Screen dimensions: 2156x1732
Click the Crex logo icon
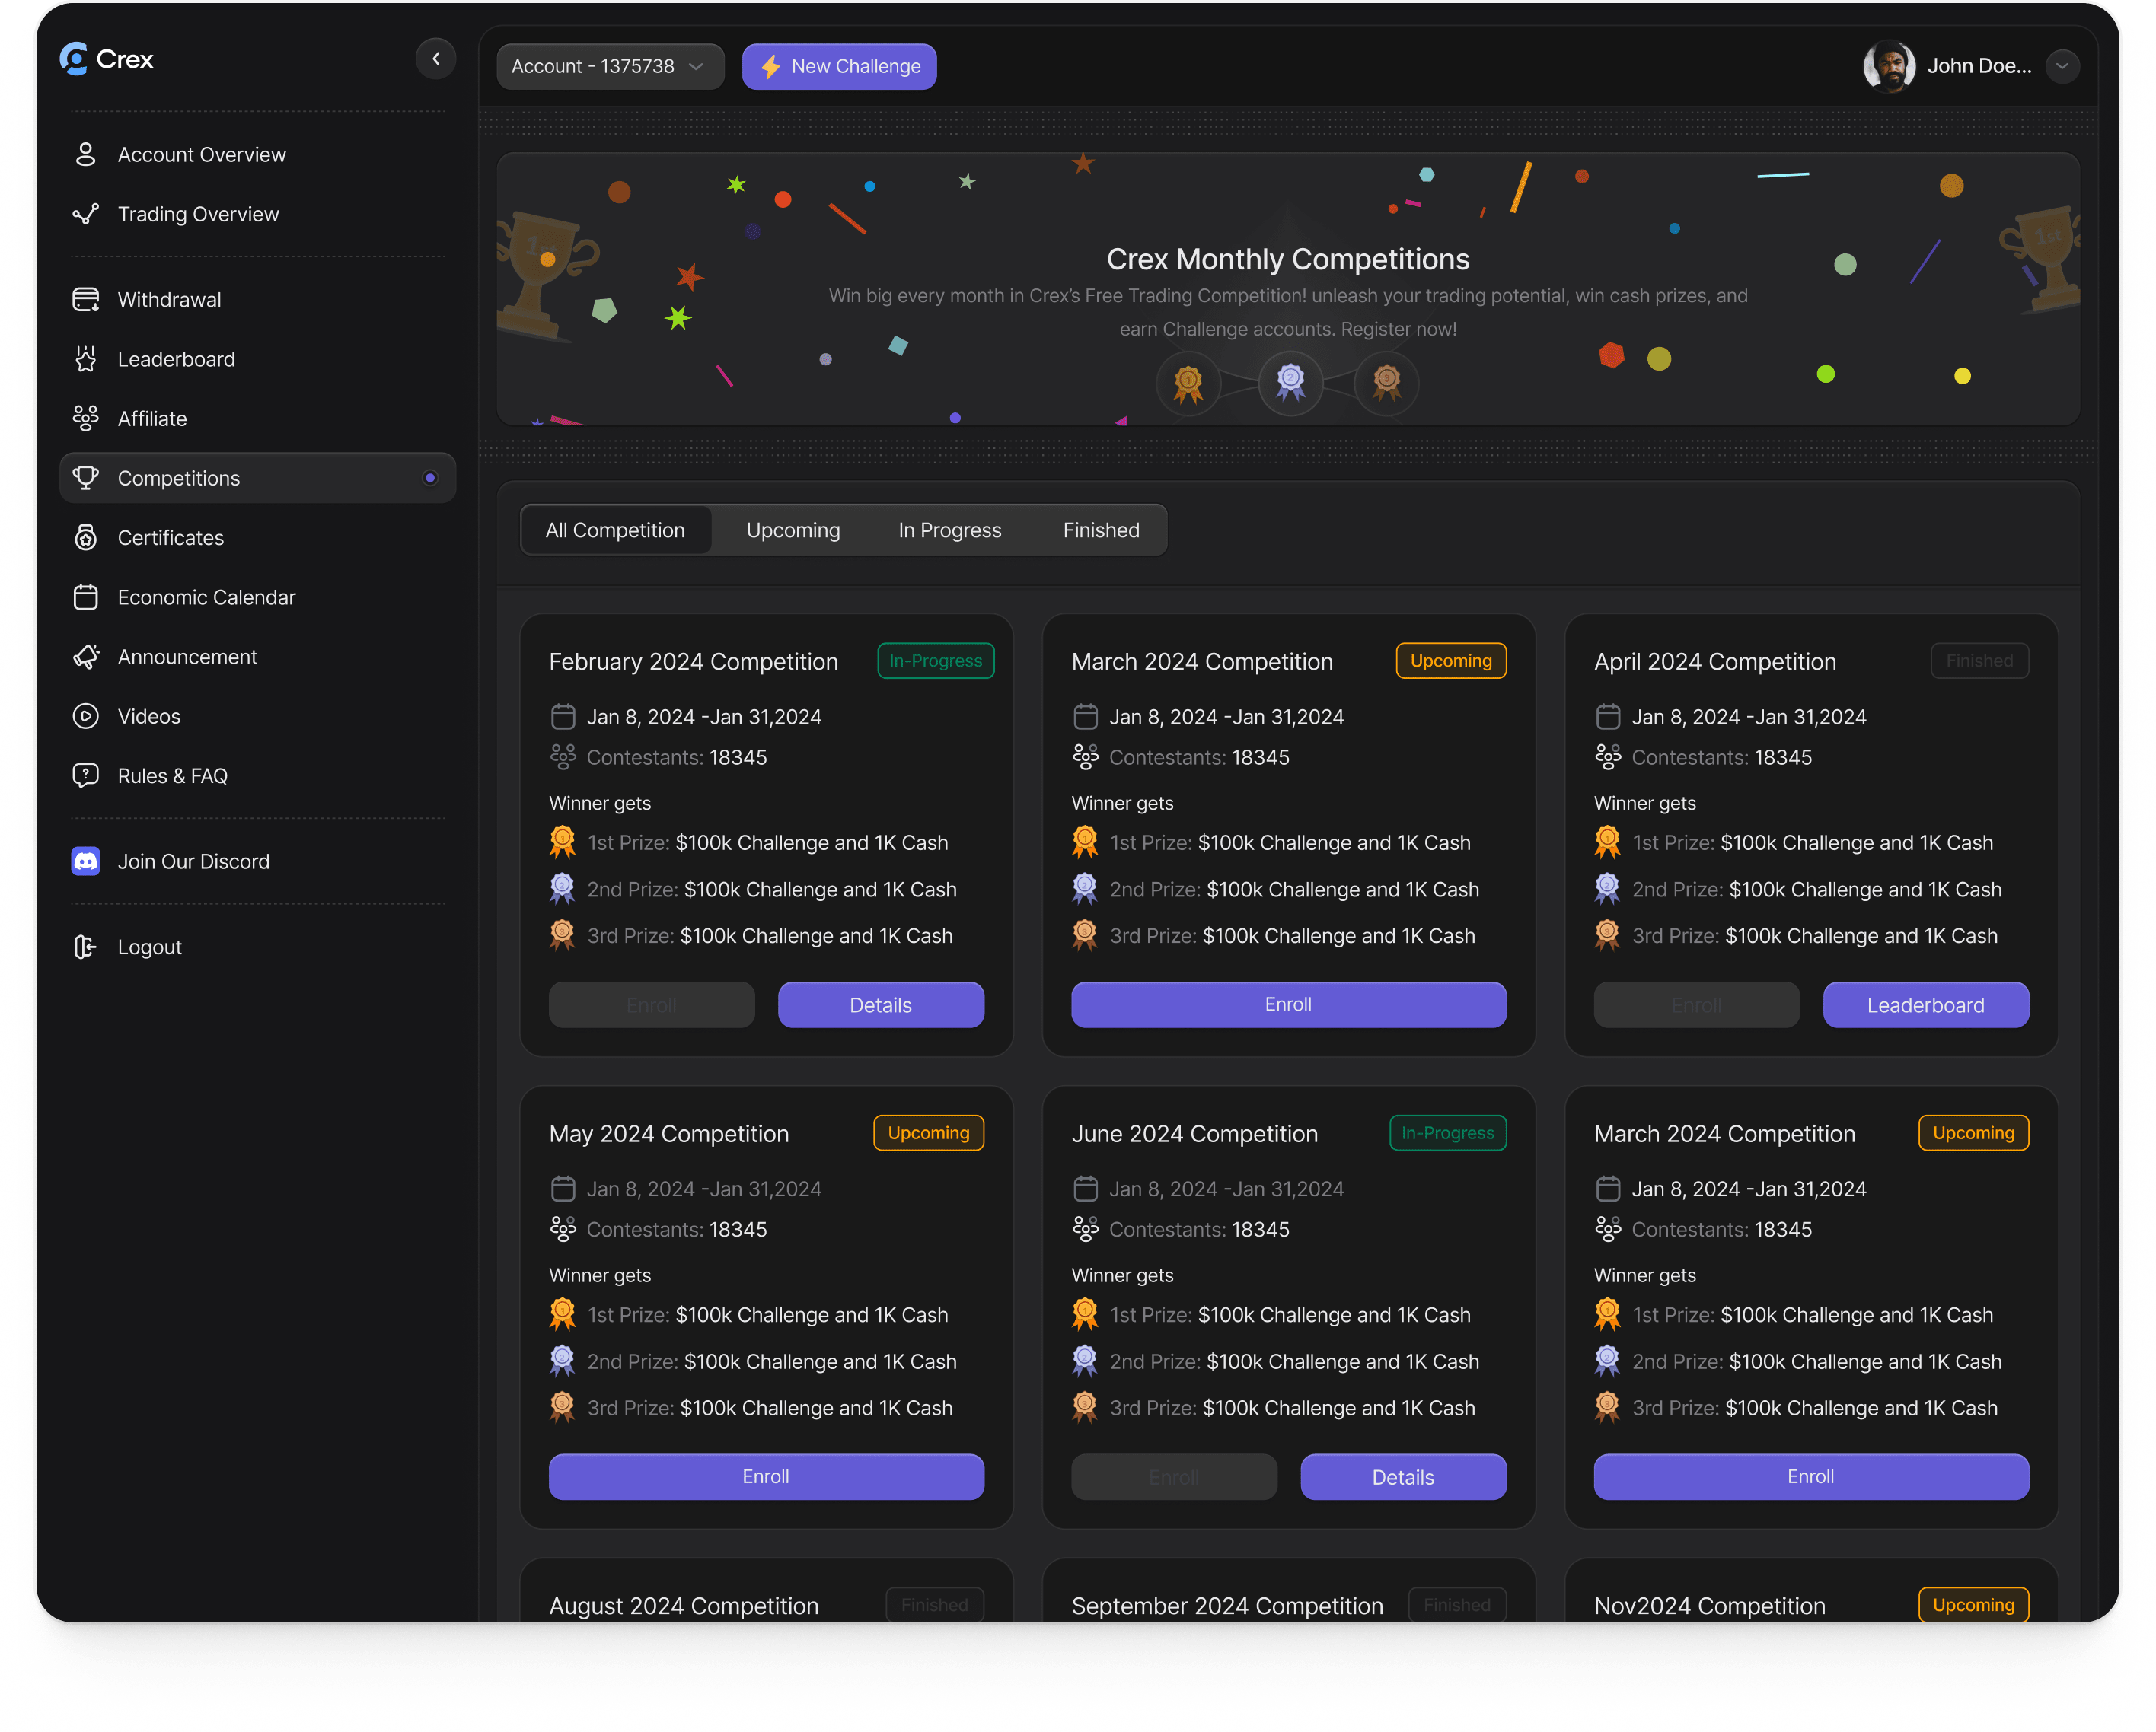pos(75,59)
